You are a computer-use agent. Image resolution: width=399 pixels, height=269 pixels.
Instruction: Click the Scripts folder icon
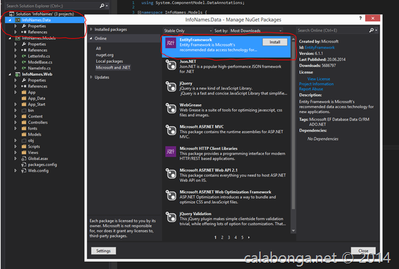(24, 146)
